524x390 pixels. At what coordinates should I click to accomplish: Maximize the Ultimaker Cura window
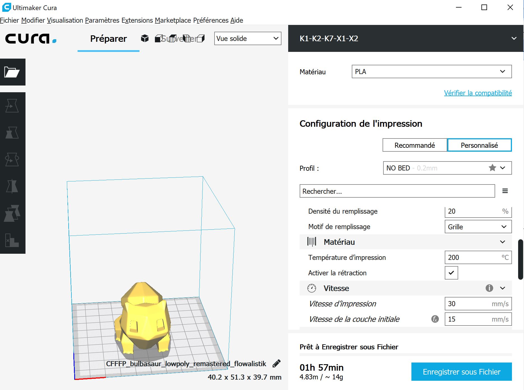[484, 7]
